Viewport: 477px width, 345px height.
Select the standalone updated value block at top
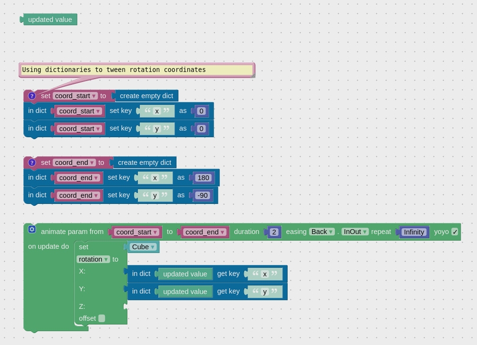pyautogui.click(x=50, y=20)
